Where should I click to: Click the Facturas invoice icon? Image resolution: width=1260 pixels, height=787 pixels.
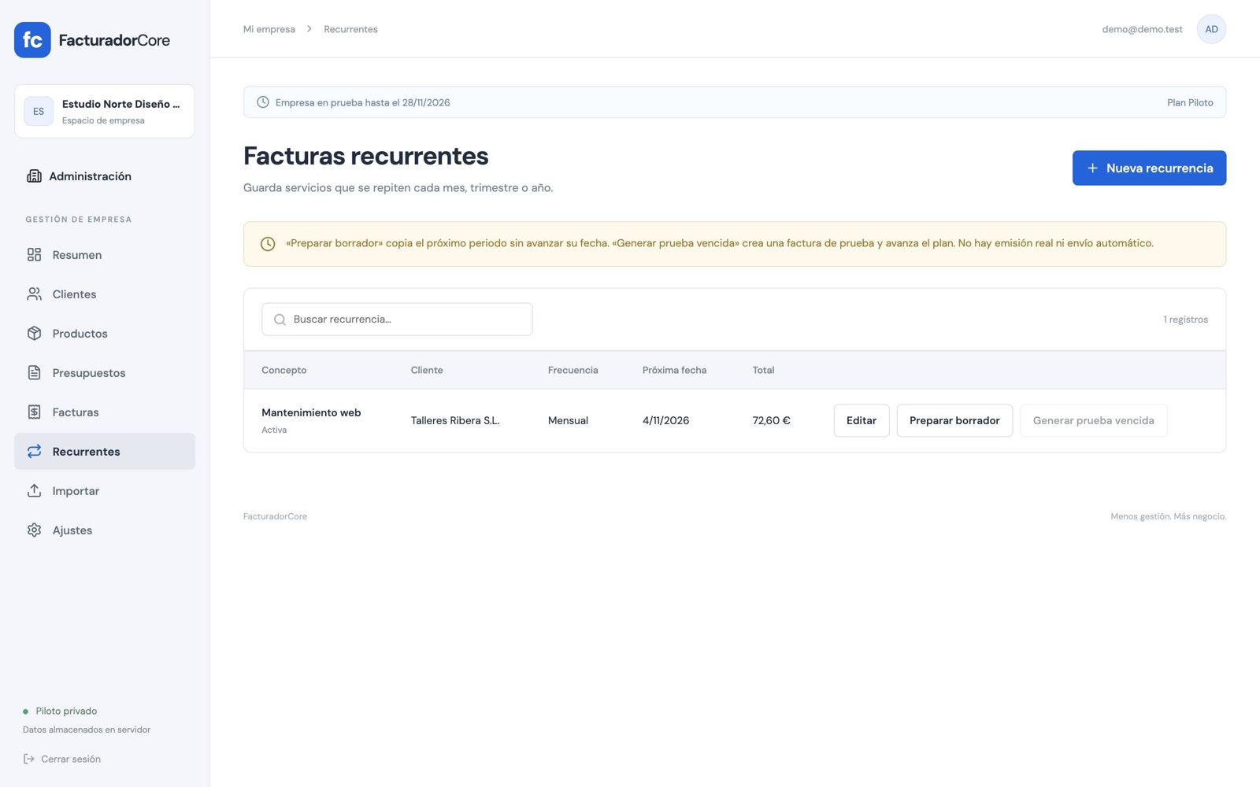34,412
